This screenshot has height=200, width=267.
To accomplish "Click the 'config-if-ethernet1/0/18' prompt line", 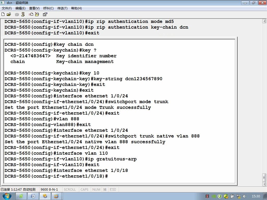I will click(56, 176).
